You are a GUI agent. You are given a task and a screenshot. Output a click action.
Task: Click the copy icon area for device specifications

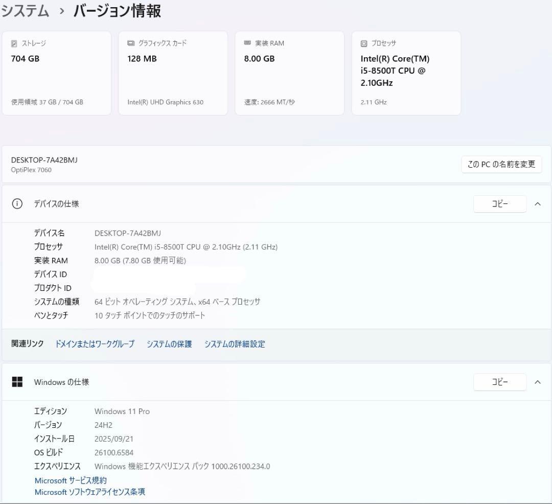(499, 203)
